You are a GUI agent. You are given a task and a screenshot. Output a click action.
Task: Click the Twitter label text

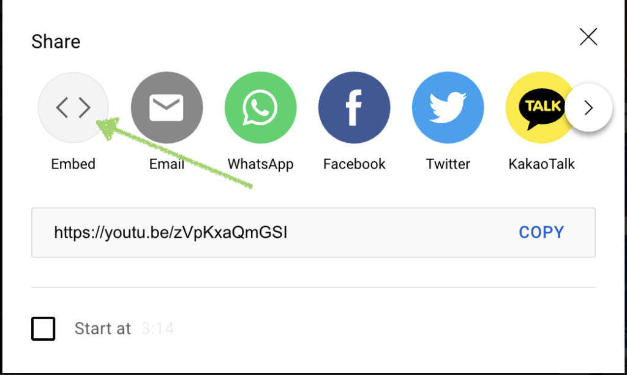(x=448, y=164)
